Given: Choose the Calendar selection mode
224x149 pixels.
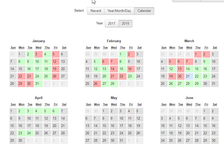Looking at the screenshot, I should [x=144, y=11].
